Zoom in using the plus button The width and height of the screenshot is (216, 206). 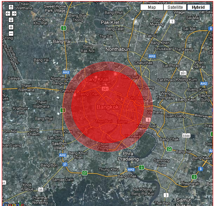[x=11, y=27]
